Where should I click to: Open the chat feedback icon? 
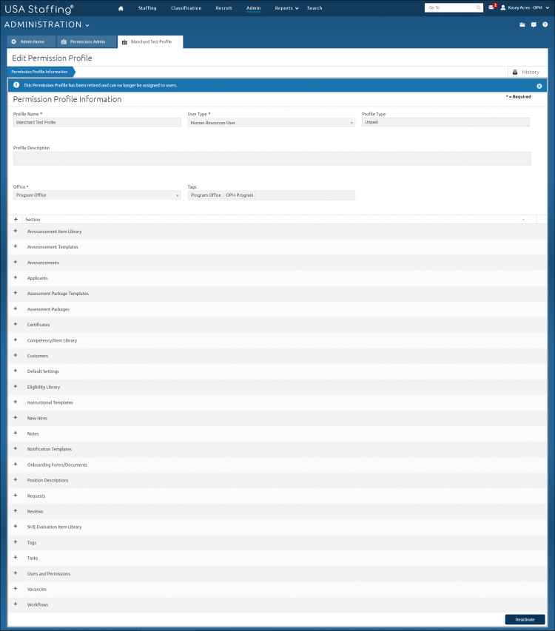pyautogui.click(x=534, y=25)
